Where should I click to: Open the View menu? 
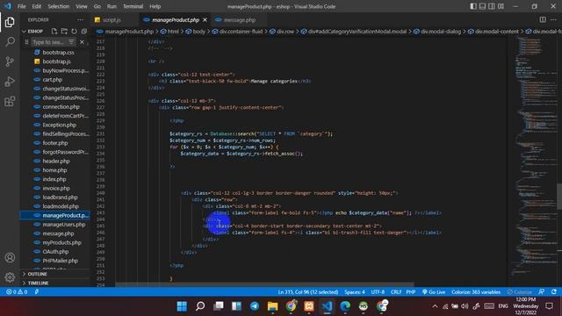point(82,6)
